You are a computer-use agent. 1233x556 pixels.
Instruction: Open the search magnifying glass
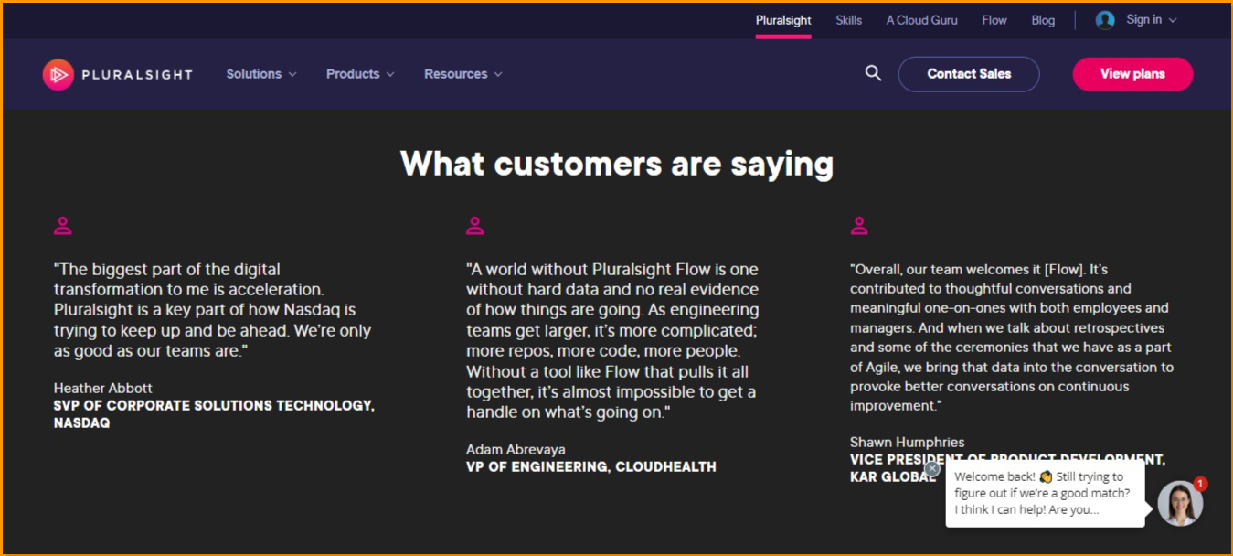pyautogui.click(x=872, y=73)
